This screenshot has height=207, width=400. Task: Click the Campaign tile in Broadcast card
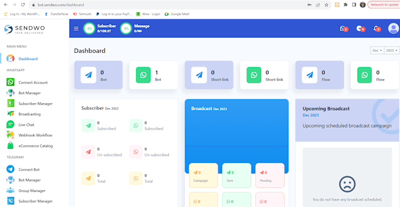(x=203, y=175)
